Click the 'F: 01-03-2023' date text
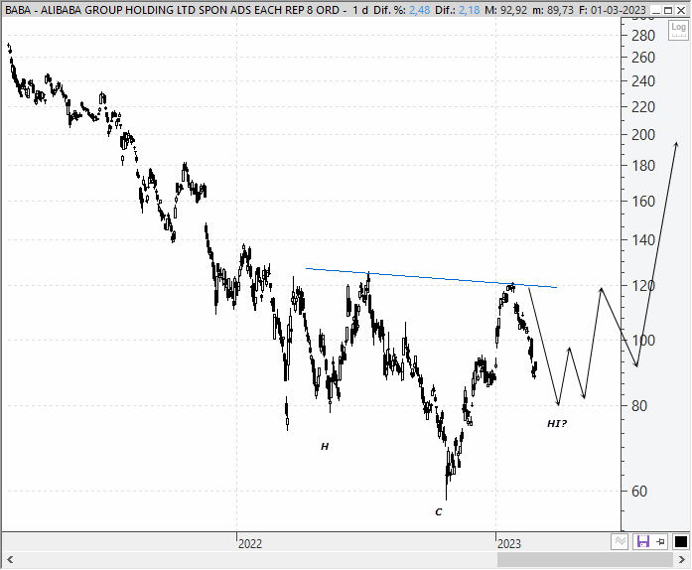 (x=613, y=10)
